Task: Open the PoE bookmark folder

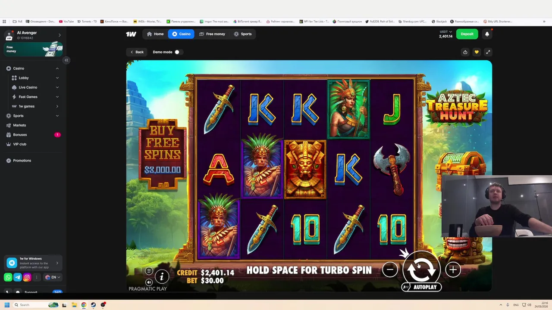Action: (x=18, y=21)
